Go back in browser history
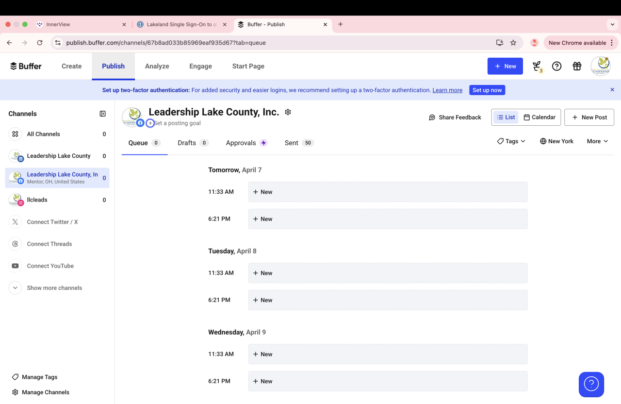Screen dimensions: 621x404 pos(9,43)
